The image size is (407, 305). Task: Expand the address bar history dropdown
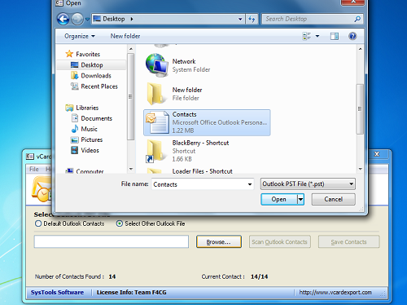(240, 19)
